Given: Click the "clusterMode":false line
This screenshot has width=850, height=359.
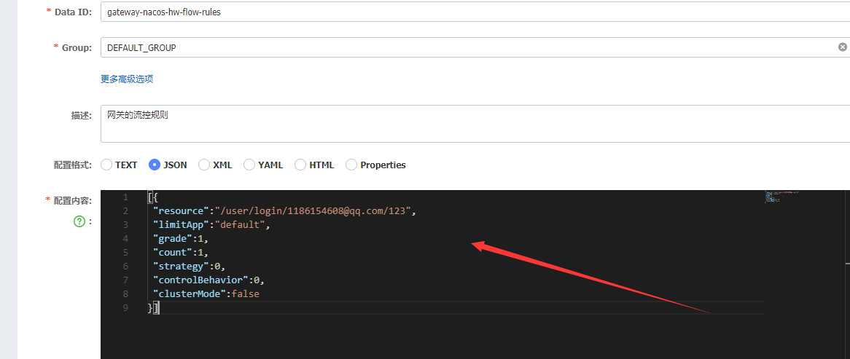Looking at the screenshot, I should click(206, 294).
